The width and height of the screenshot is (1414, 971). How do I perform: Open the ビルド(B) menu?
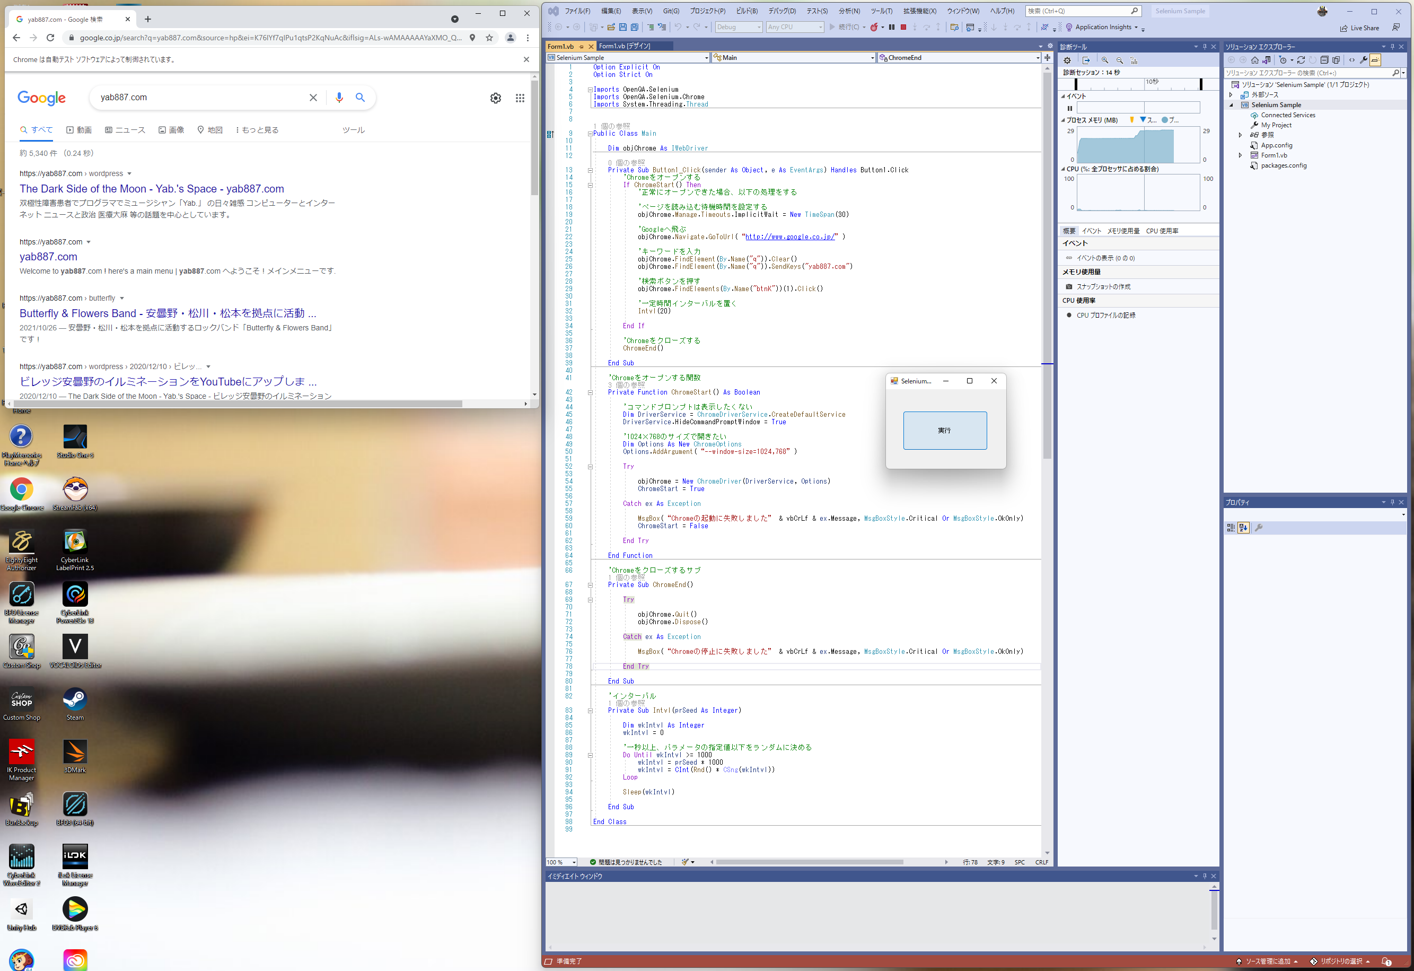point(746,11)
